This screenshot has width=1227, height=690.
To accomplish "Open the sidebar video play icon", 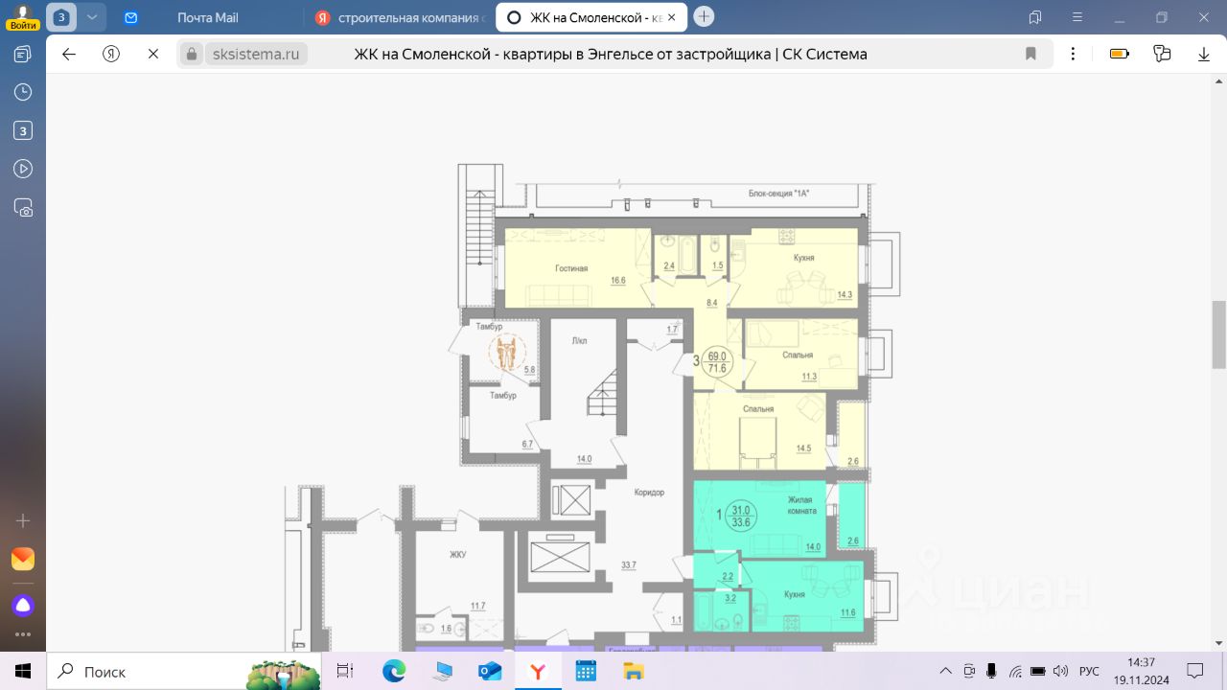I will [23, 169].
